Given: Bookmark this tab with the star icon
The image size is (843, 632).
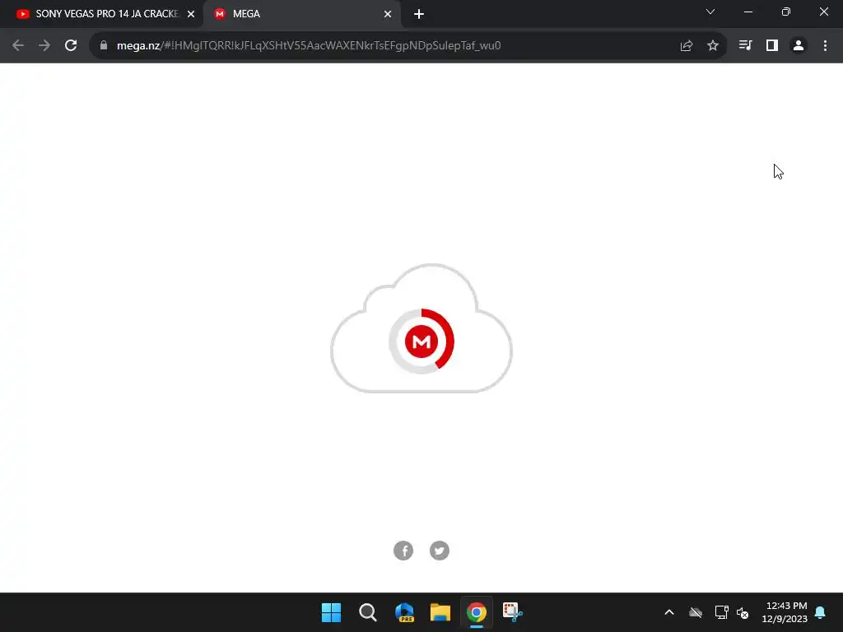Looking at the screenshot, I should click(x=713, y=46).
